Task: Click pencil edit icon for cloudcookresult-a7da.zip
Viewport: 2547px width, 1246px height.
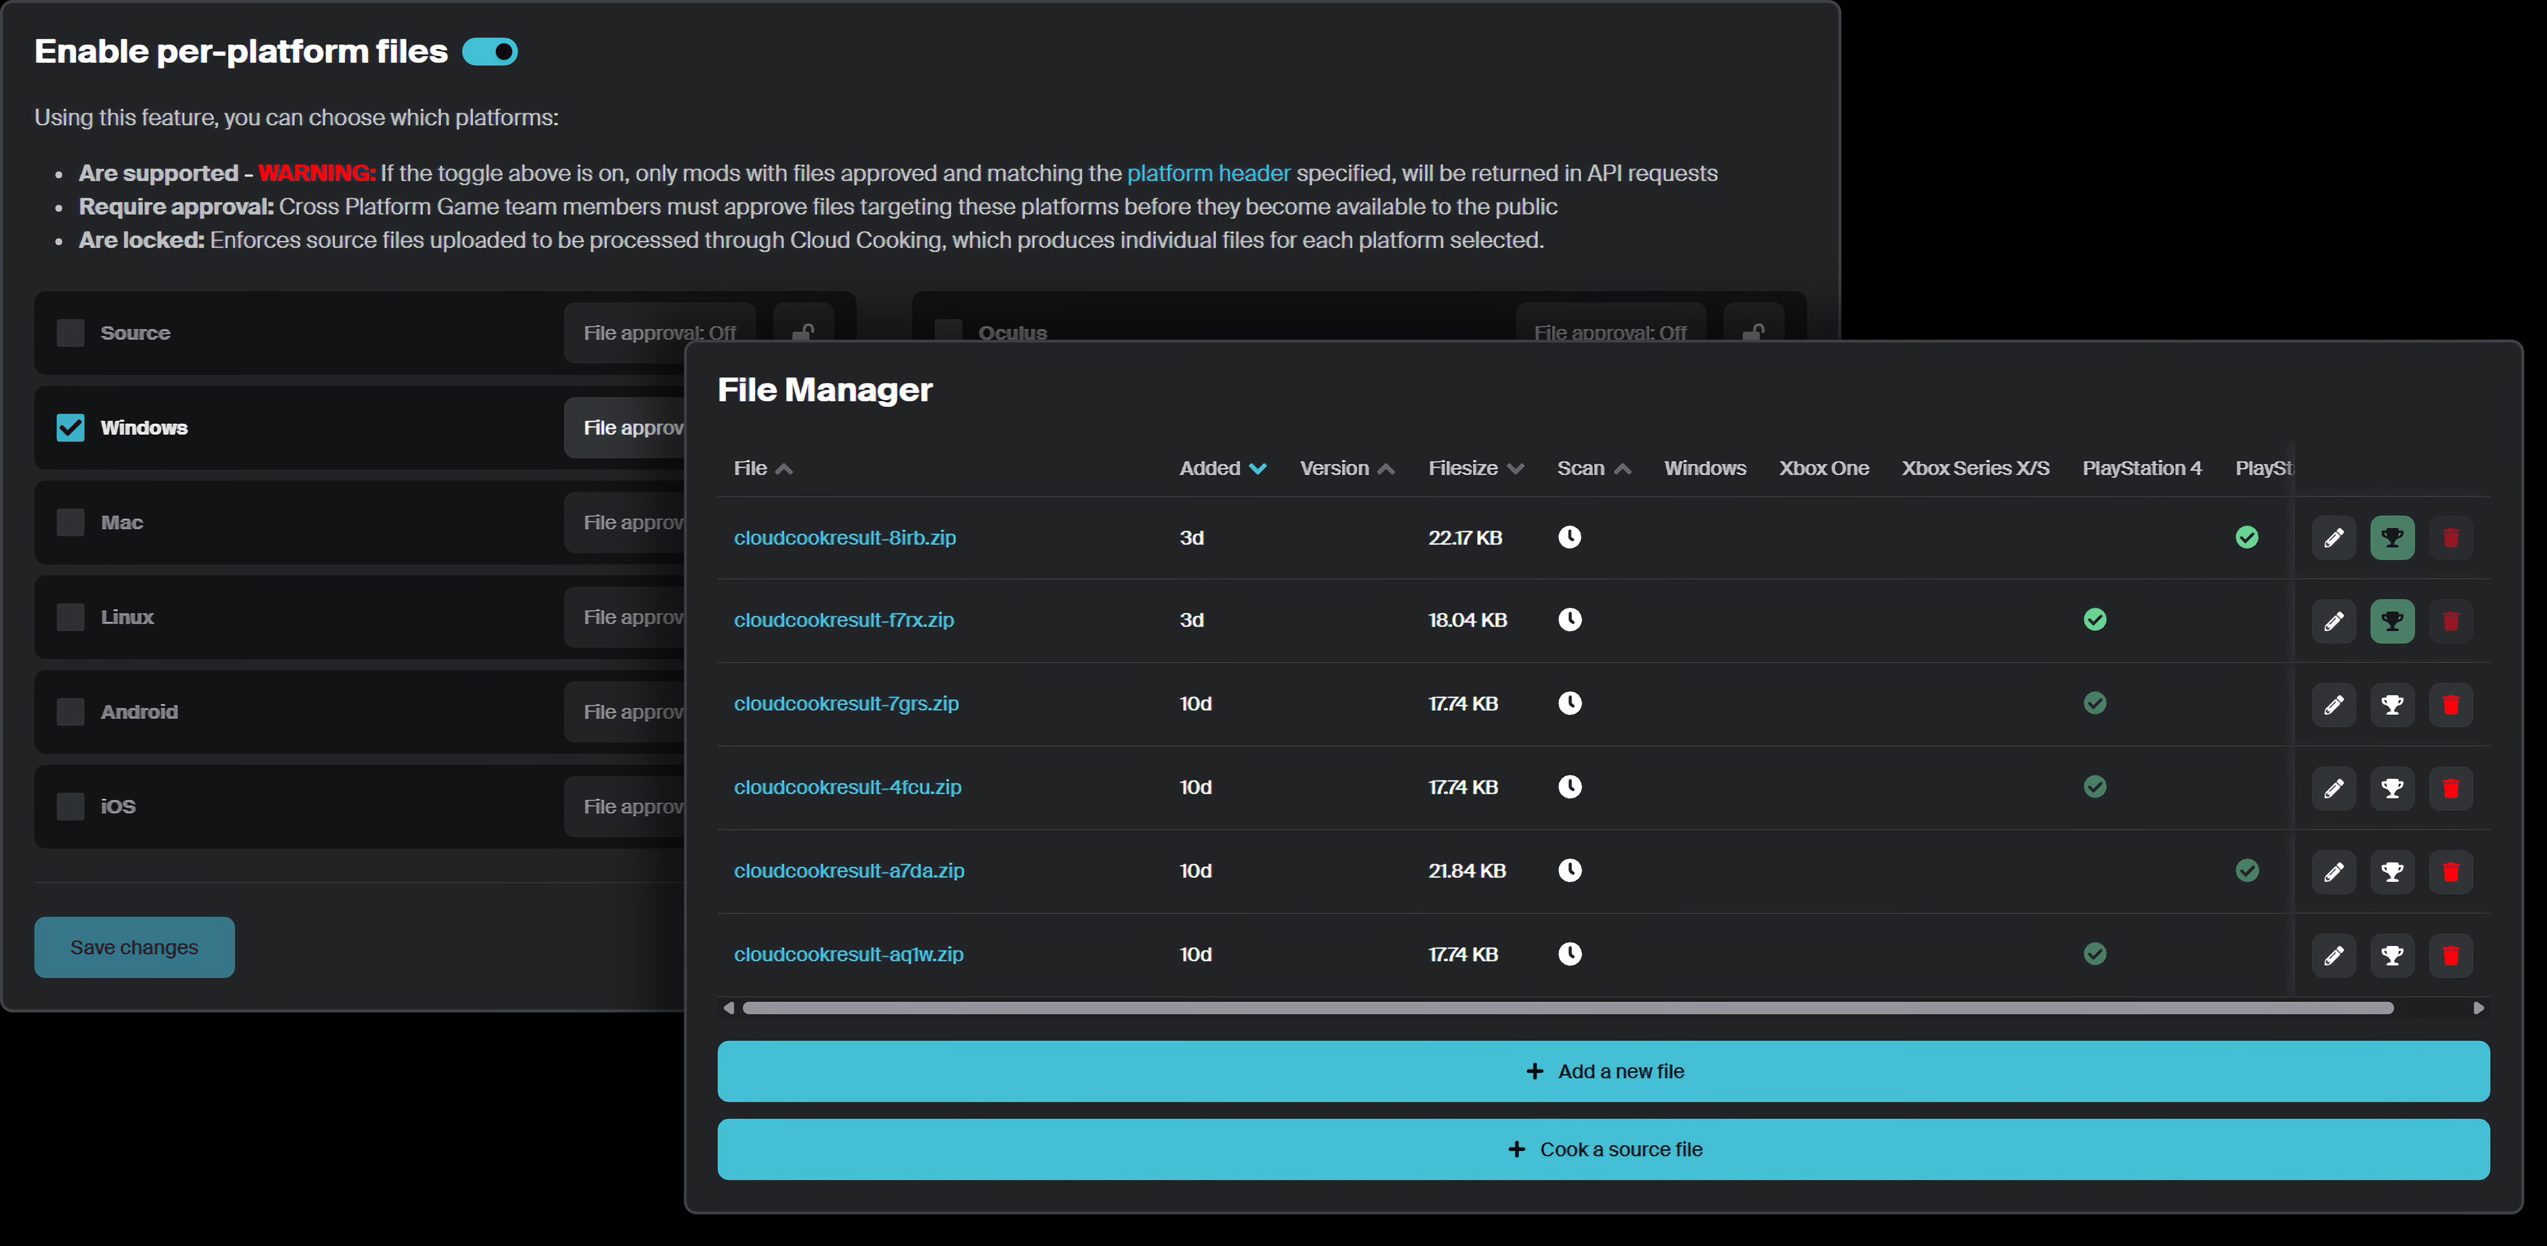Action: click(x=2333, y=872)
